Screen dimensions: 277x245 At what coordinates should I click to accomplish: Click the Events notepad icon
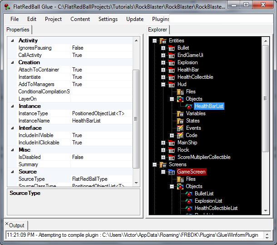(180, 128)
